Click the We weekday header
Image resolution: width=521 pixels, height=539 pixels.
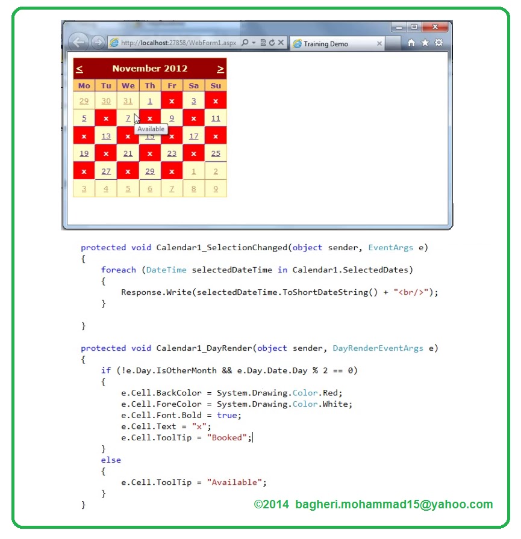point(128,85)
